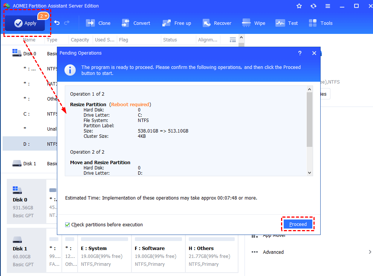Close the Pending Operations dialog

(314, 53)
